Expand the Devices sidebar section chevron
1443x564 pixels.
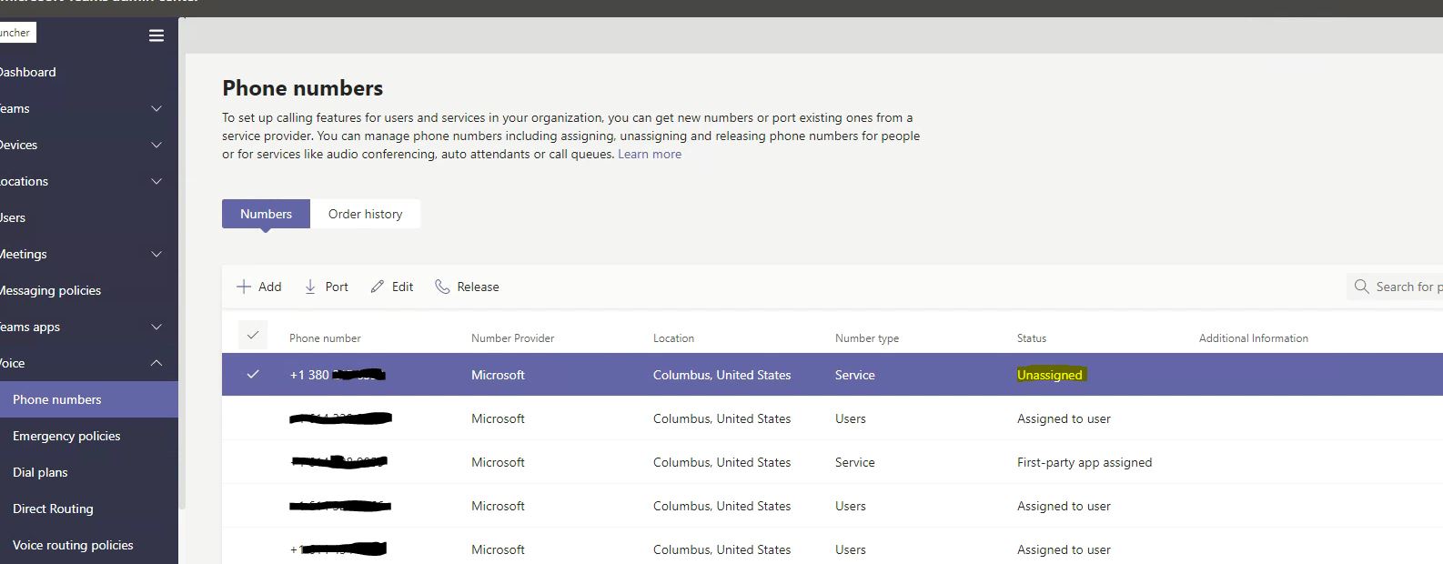click(156, 145)
